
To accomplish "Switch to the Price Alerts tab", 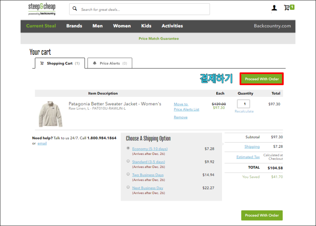I will (110, 63).
